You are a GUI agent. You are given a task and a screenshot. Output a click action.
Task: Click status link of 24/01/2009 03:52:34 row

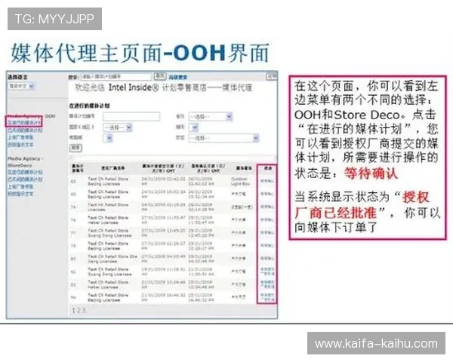[267, 194]
